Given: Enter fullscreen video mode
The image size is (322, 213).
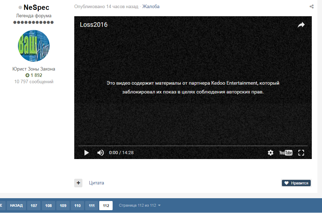Looking at the screenshot, I should (x=301, y=153).
